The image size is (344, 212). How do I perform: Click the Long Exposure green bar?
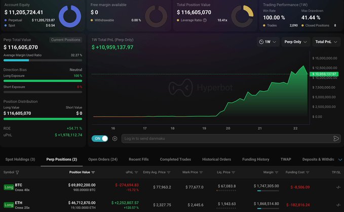tap(43, 81)
